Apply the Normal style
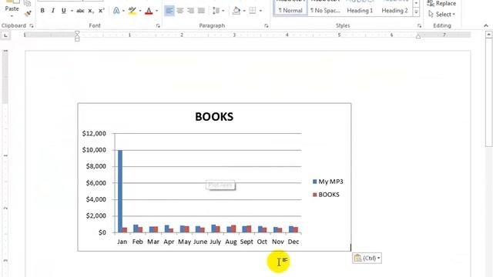 pos(290,8)
